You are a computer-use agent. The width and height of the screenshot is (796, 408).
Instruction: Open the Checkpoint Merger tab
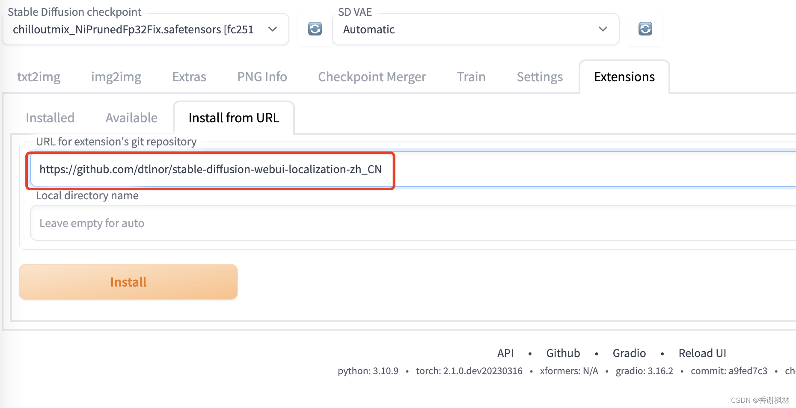[372, 77]
